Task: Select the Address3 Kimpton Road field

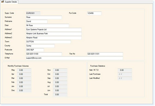Action: point(54,38)
